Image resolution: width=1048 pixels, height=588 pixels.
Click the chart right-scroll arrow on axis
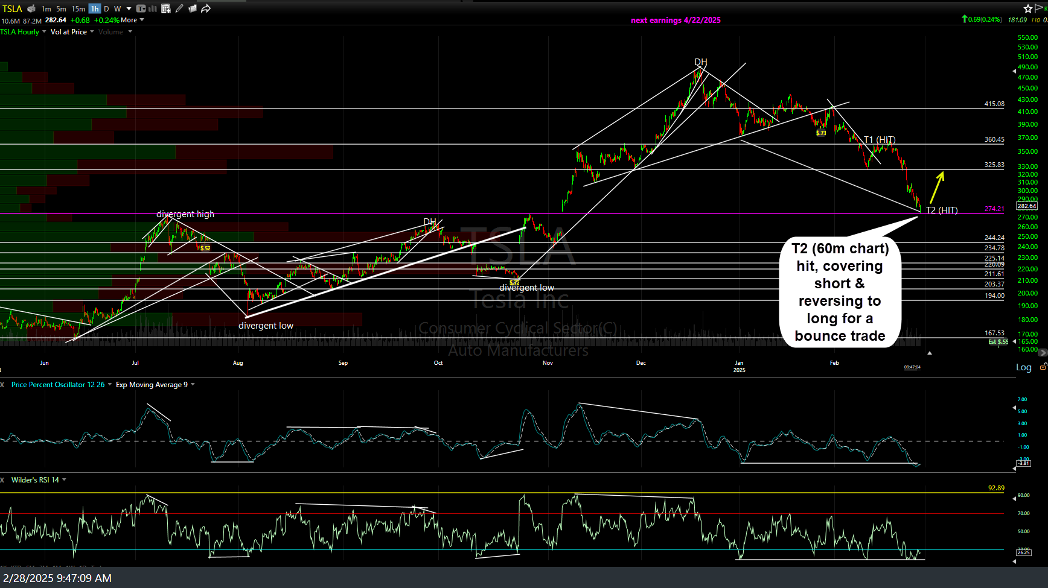point(1043,352)
